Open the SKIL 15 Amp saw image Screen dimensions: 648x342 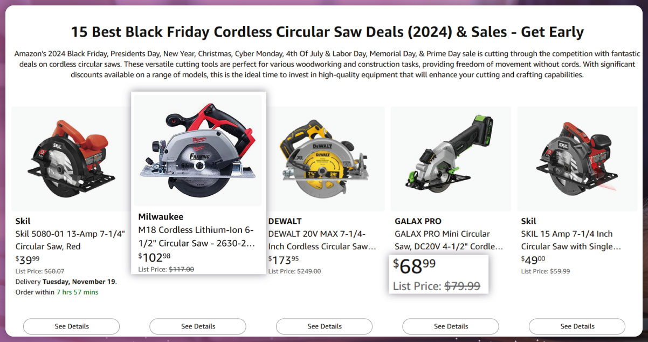pyautogui.click(x=577, y=159)
